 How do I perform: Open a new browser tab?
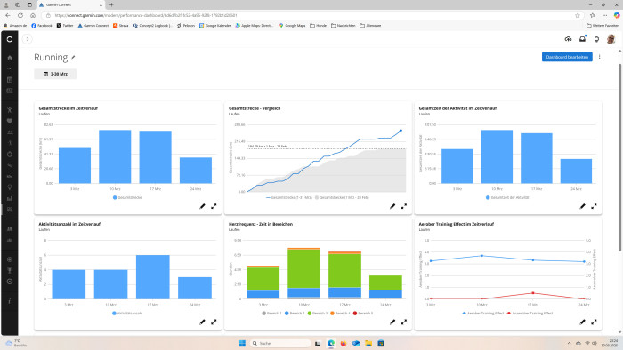111,4
